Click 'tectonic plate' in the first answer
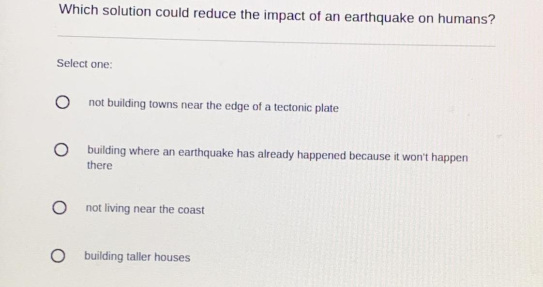Screen dimensions: 543x287 (x=306, y=108)
